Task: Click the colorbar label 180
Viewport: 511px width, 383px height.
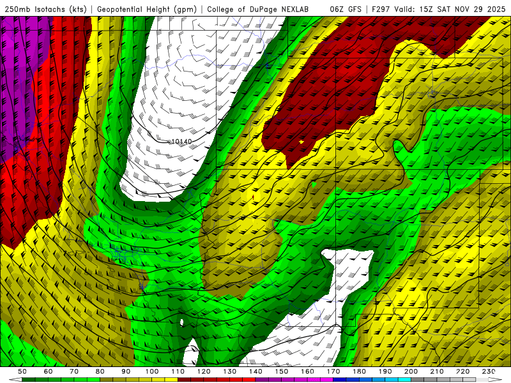Action: pos(359,372)
